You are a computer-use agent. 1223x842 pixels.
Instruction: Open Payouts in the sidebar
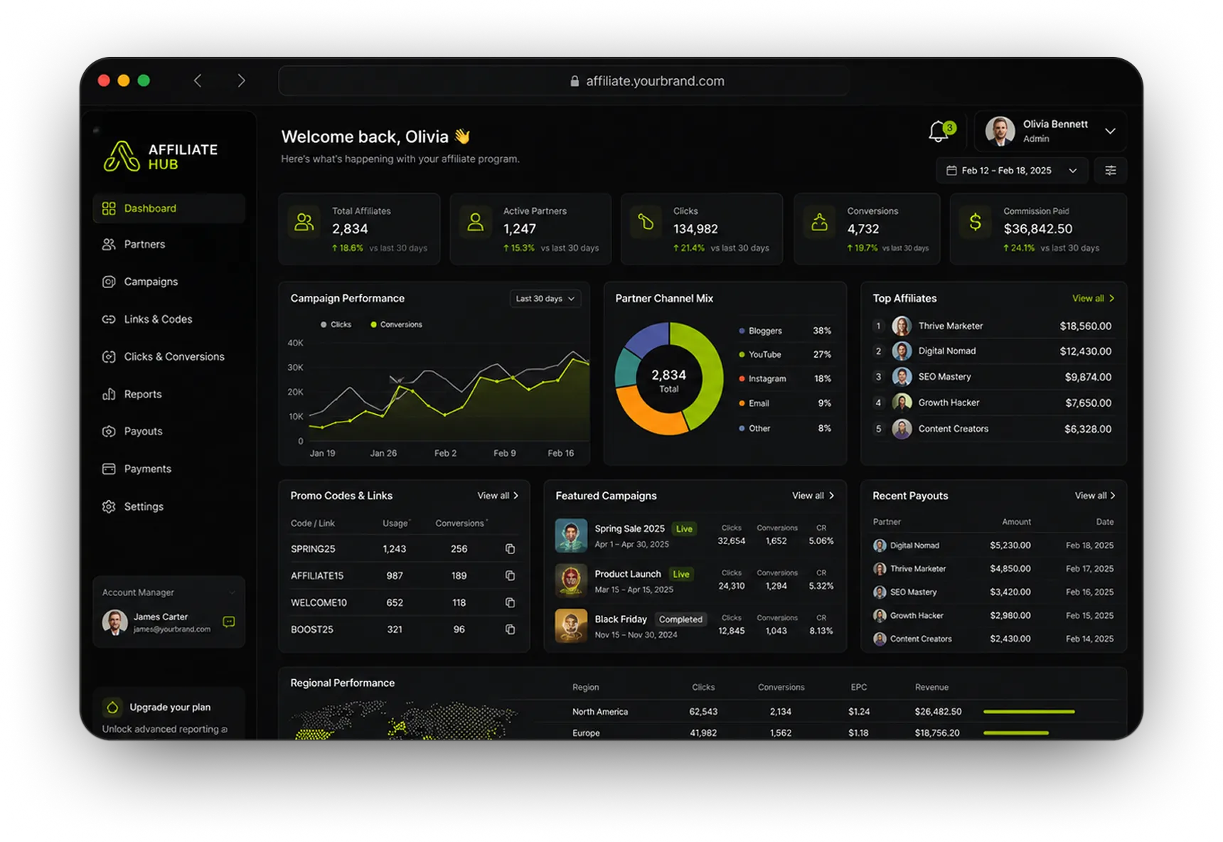169,431
